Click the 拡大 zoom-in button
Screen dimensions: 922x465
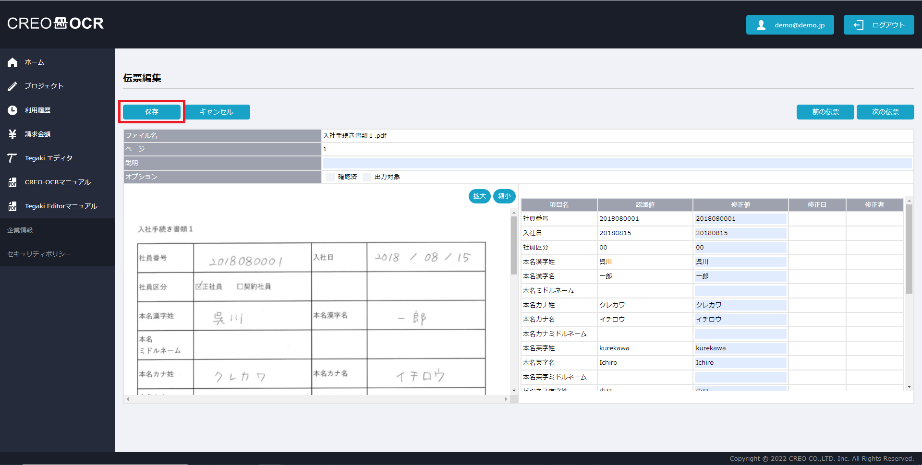[x=479, y=196]
